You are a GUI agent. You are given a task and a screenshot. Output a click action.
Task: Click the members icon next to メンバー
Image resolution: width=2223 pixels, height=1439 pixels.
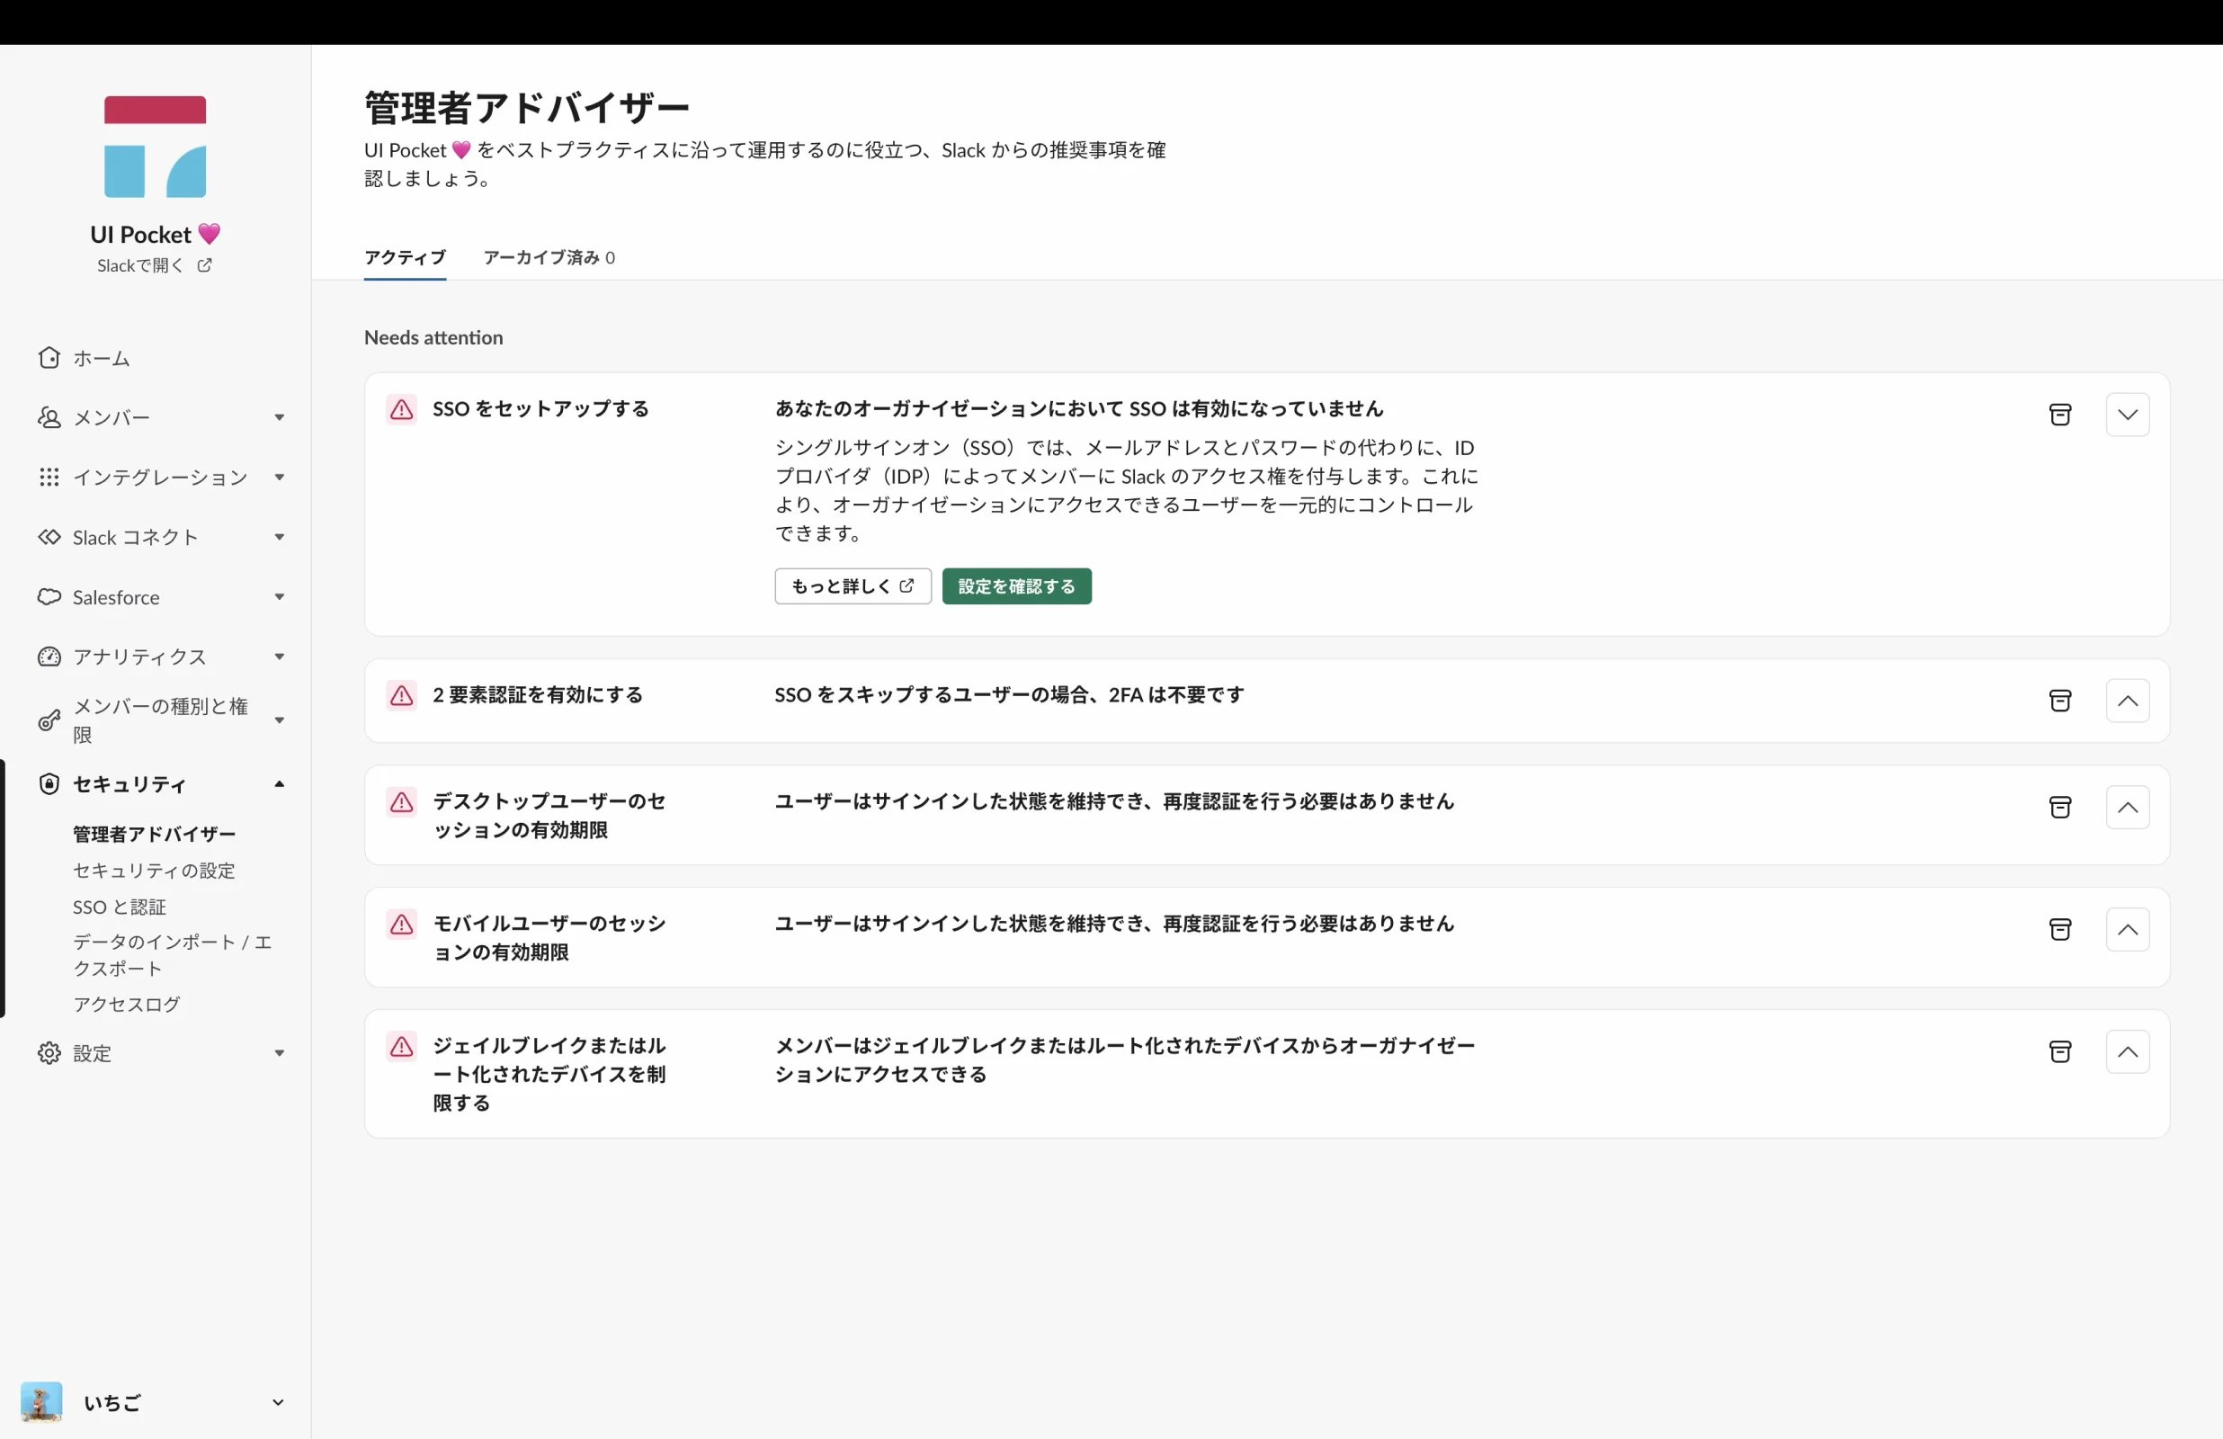[x=49, y=416]
